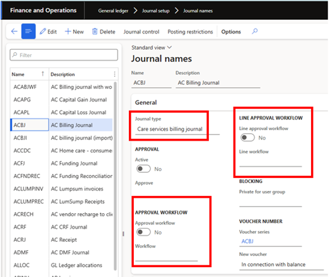Open the ACBJ voucher series link
Screen dimensions: 329x277
tap(247, 241)
